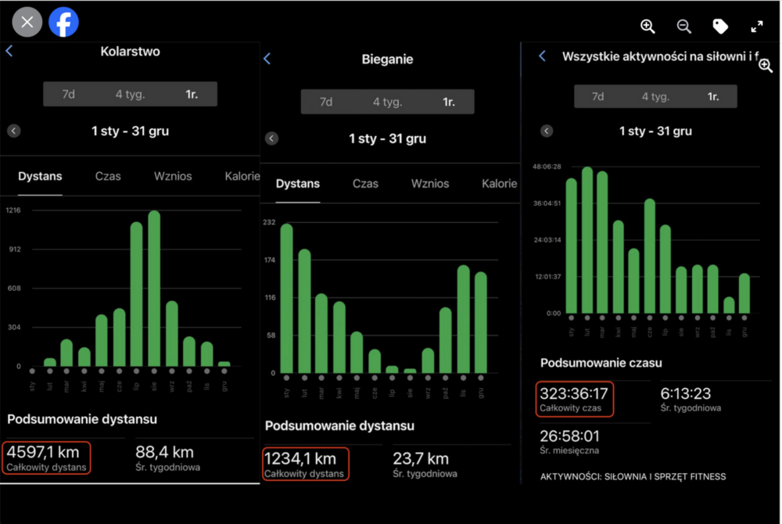Go to previous period in Kolarstwo
Screen dimensions: 782x524
(14, 131)
